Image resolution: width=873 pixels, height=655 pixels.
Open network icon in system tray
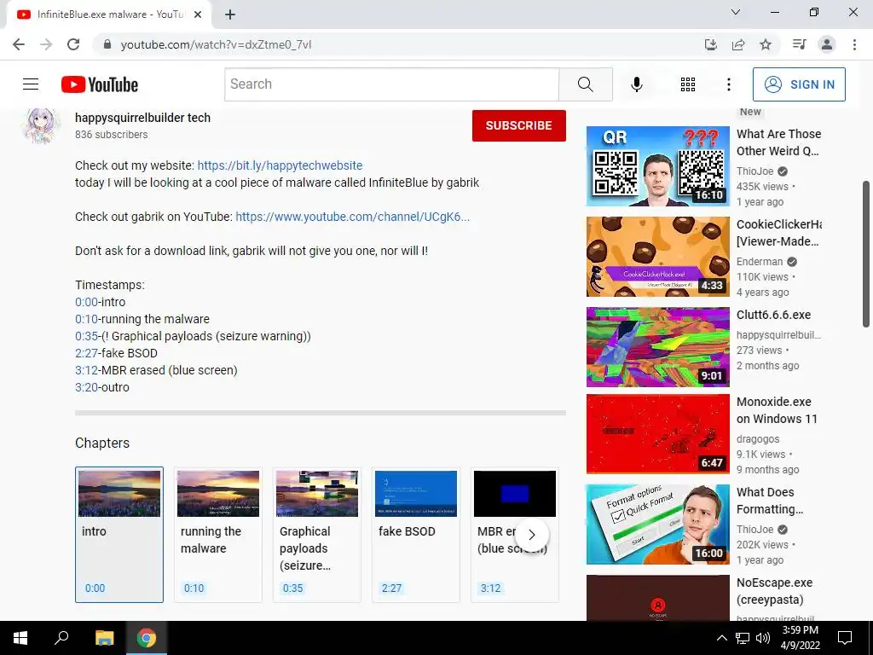pyautogui.click(x=743, y=638)
